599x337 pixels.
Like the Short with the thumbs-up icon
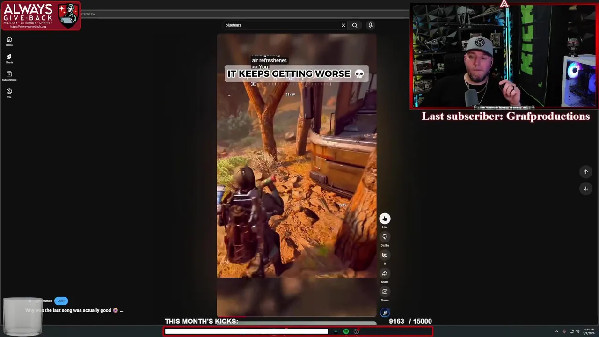pos(385,219)
